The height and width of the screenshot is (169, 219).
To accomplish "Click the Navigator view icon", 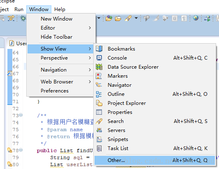I will (99, 85).
